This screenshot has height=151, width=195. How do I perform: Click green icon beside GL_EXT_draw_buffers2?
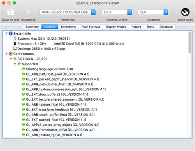(x=23, y=94)
